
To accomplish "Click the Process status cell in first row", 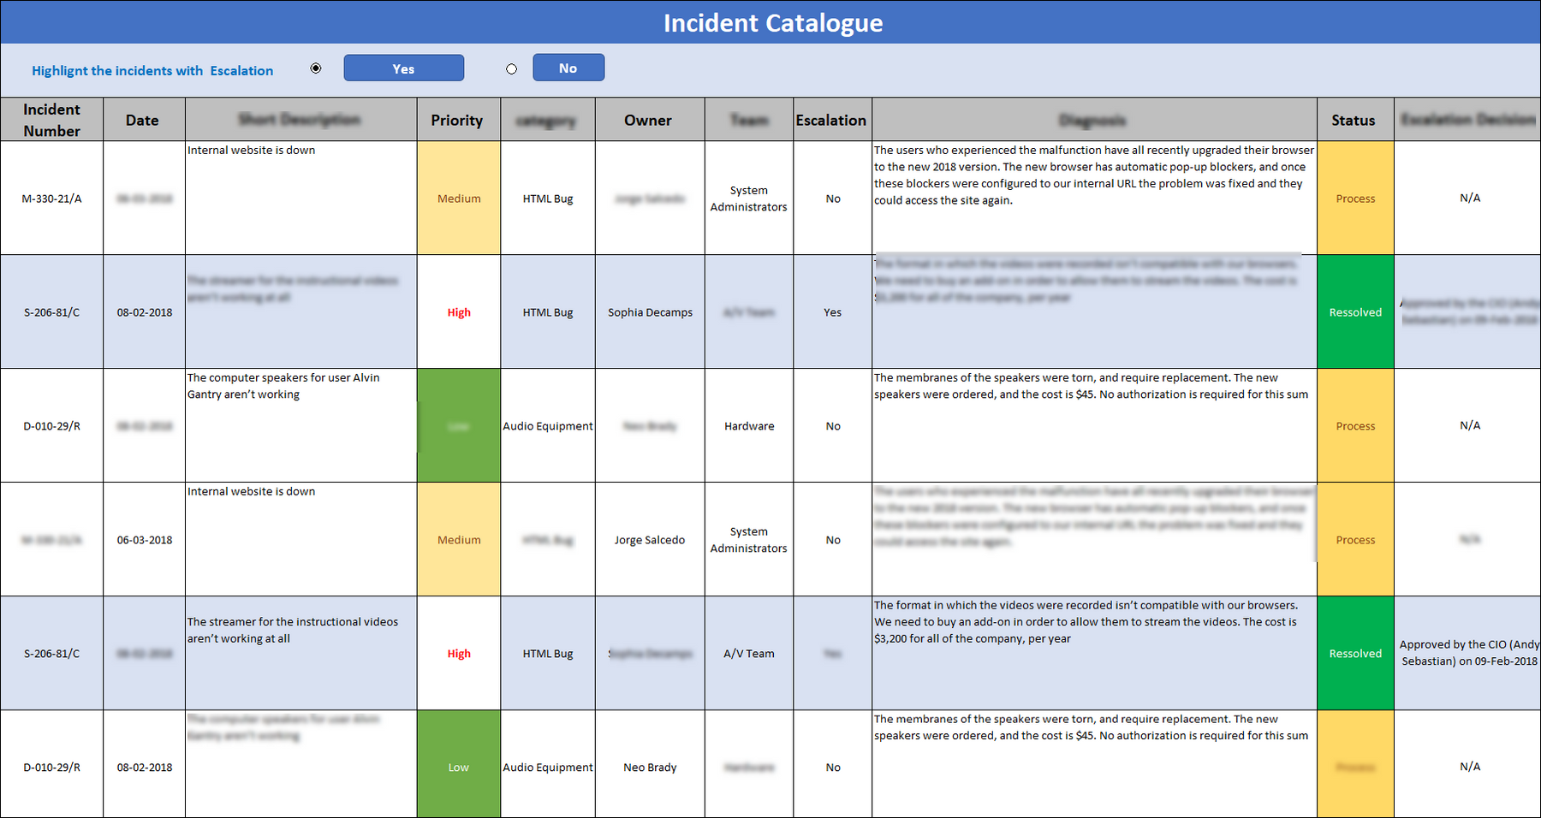I will [x=1355, y=199].
